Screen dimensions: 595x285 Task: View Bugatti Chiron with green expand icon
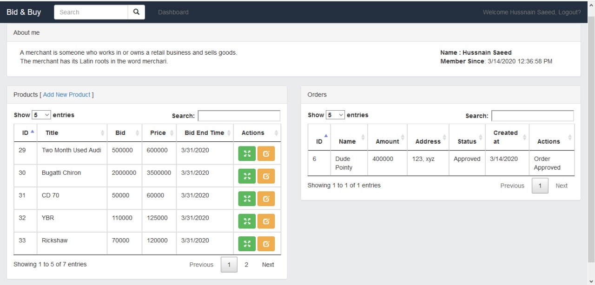coord(247,177)
